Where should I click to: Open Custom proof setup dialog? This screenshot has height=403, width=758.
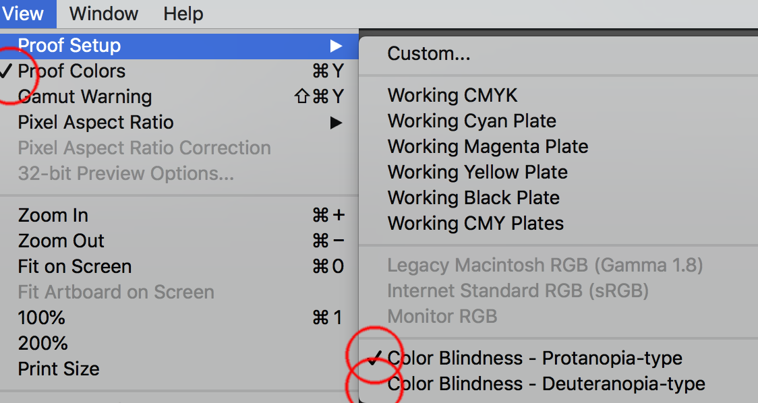pos(429,54)
